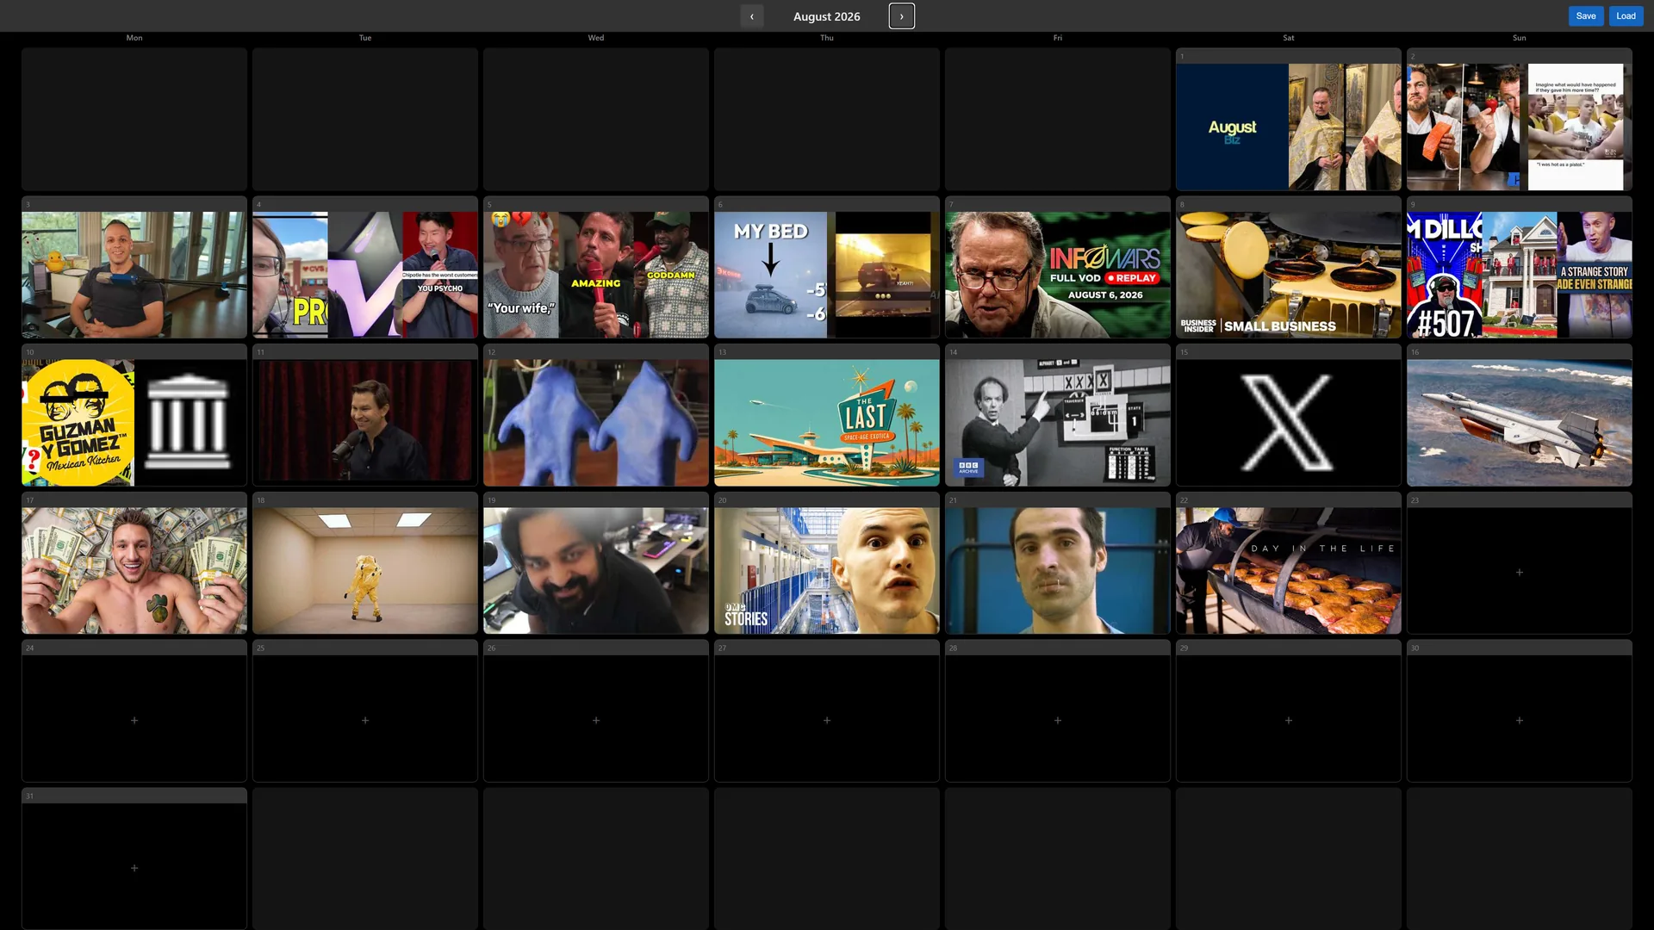Click the Tue column header
This screenshot has height=930, width=1654.
pyautogui.click(x=365, y=38)
